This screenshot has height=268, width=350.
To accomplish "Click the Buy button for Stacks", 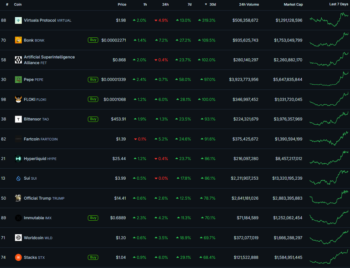I will tap(93, 257).
